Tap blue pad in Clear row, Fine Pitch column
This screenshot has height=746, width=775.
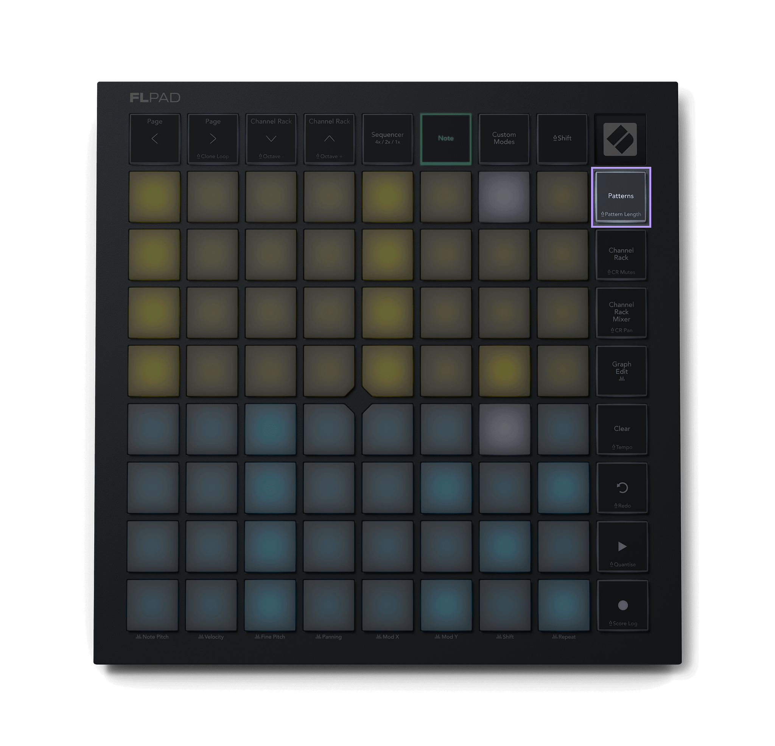271,429
